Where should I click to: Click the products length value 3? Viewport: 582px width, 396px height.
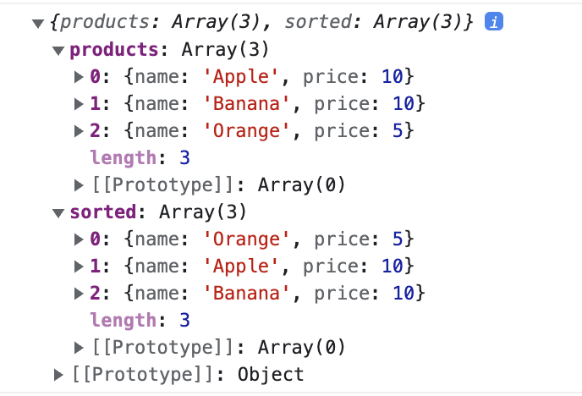click(185, 157)
